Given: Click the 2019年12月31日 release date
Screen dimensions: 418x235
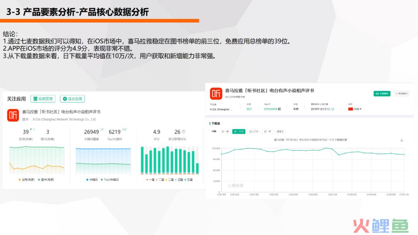Looking at the screenshot, I should 320,109.
